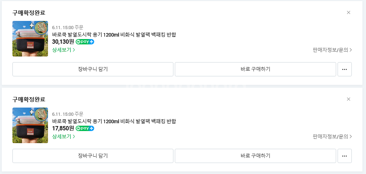The image size is (366, 174).
Task: Open product thumbnail of 30,130원 order
Action: click(30, 39)
